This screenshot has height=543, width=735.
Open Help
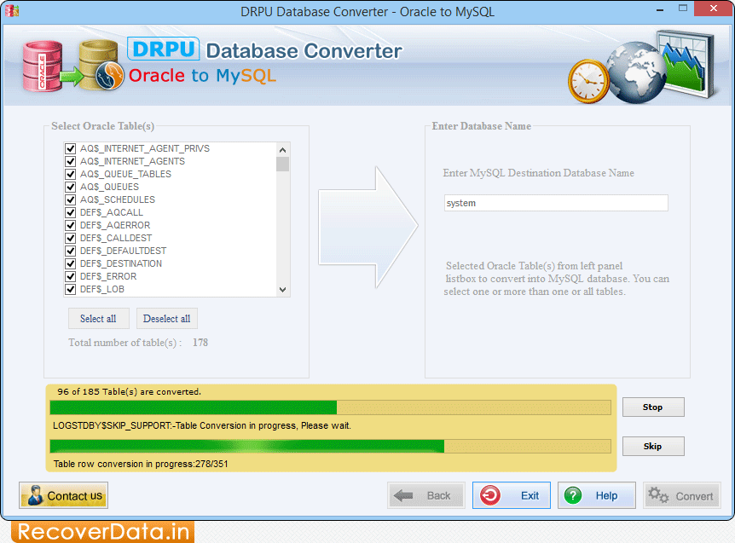point(597,495)
